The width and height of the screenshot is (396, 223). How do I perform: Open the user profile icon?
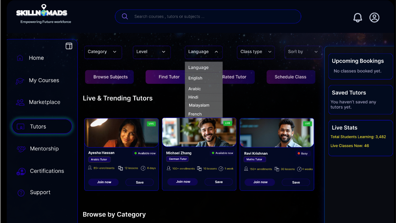tap(374, 18)
